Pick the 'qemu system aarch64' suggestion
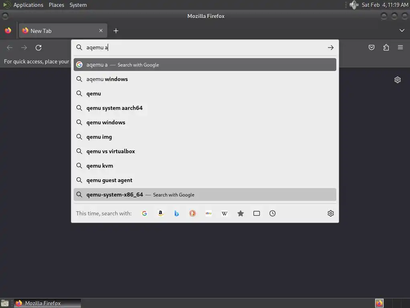 pyautogui.click(x=205, y=108)
